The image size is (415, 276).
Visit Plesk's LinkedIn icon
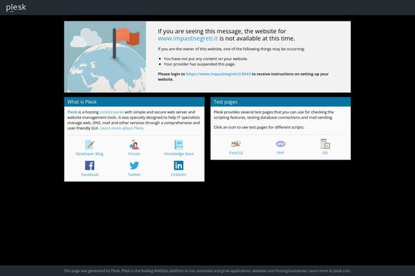click(178, 166)
